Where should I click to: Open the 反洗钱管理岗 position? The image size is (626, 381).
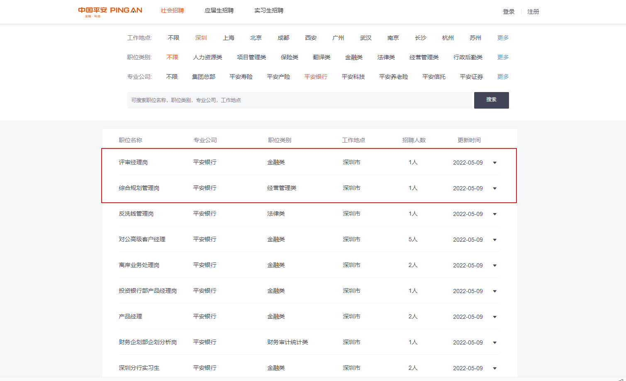coord(136,214)
